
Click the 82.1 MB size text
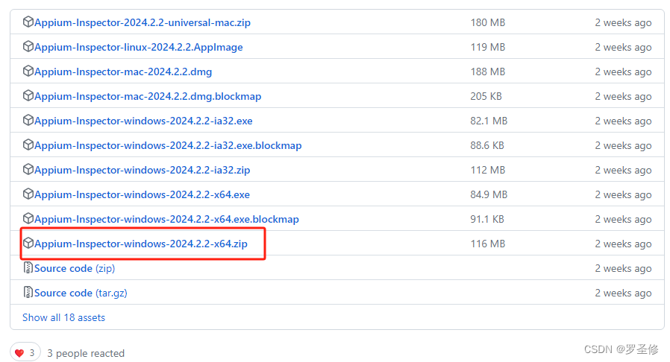pos(489,121)
